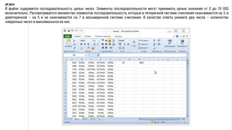Switch to the Page Layout (Разметка страницы) tab

103,36
